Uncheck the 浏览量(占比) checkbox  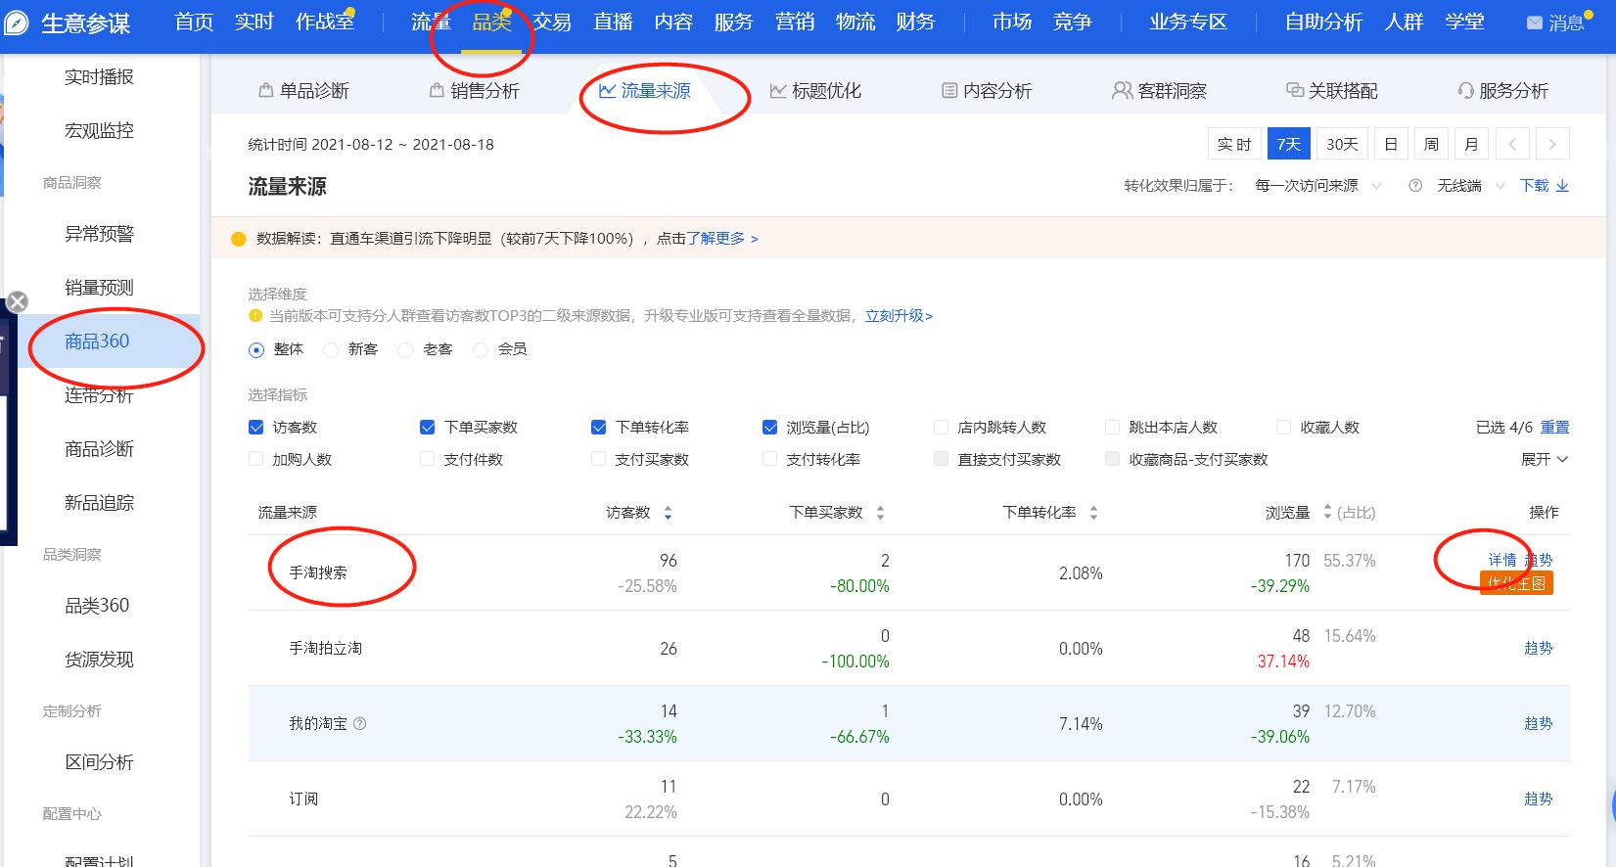769,427
